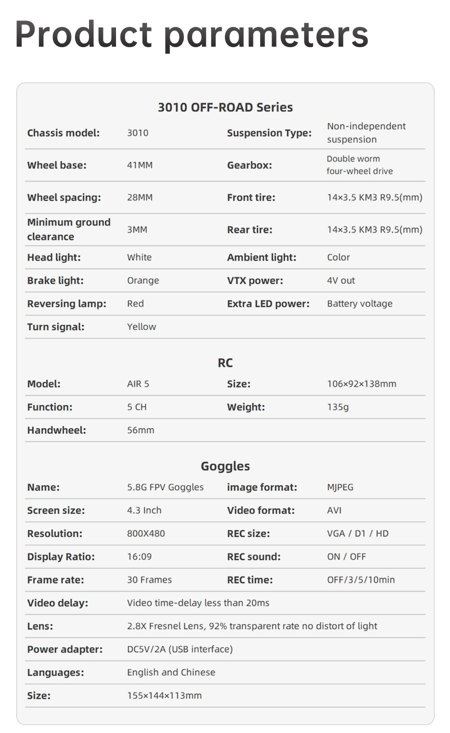Select the "Orange" brake light value
Viewport: 450px width, 733px height.
[143, 280]
